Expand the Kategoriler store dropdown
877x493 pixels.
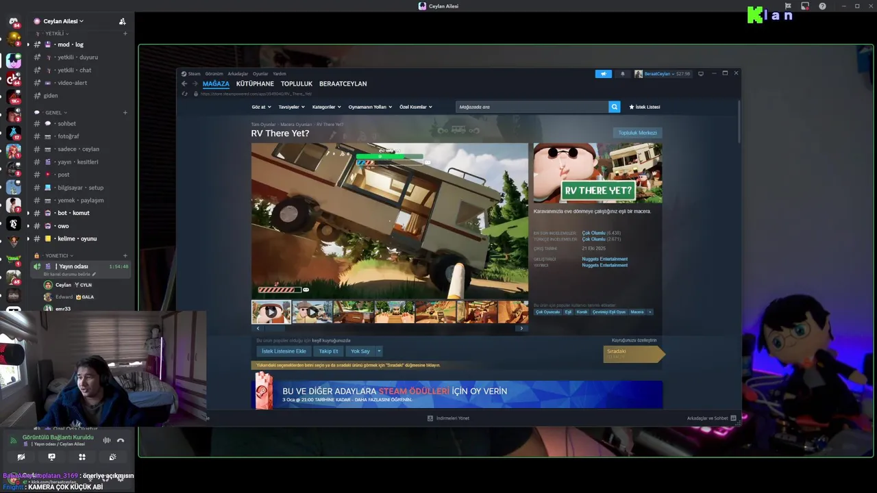326,107
